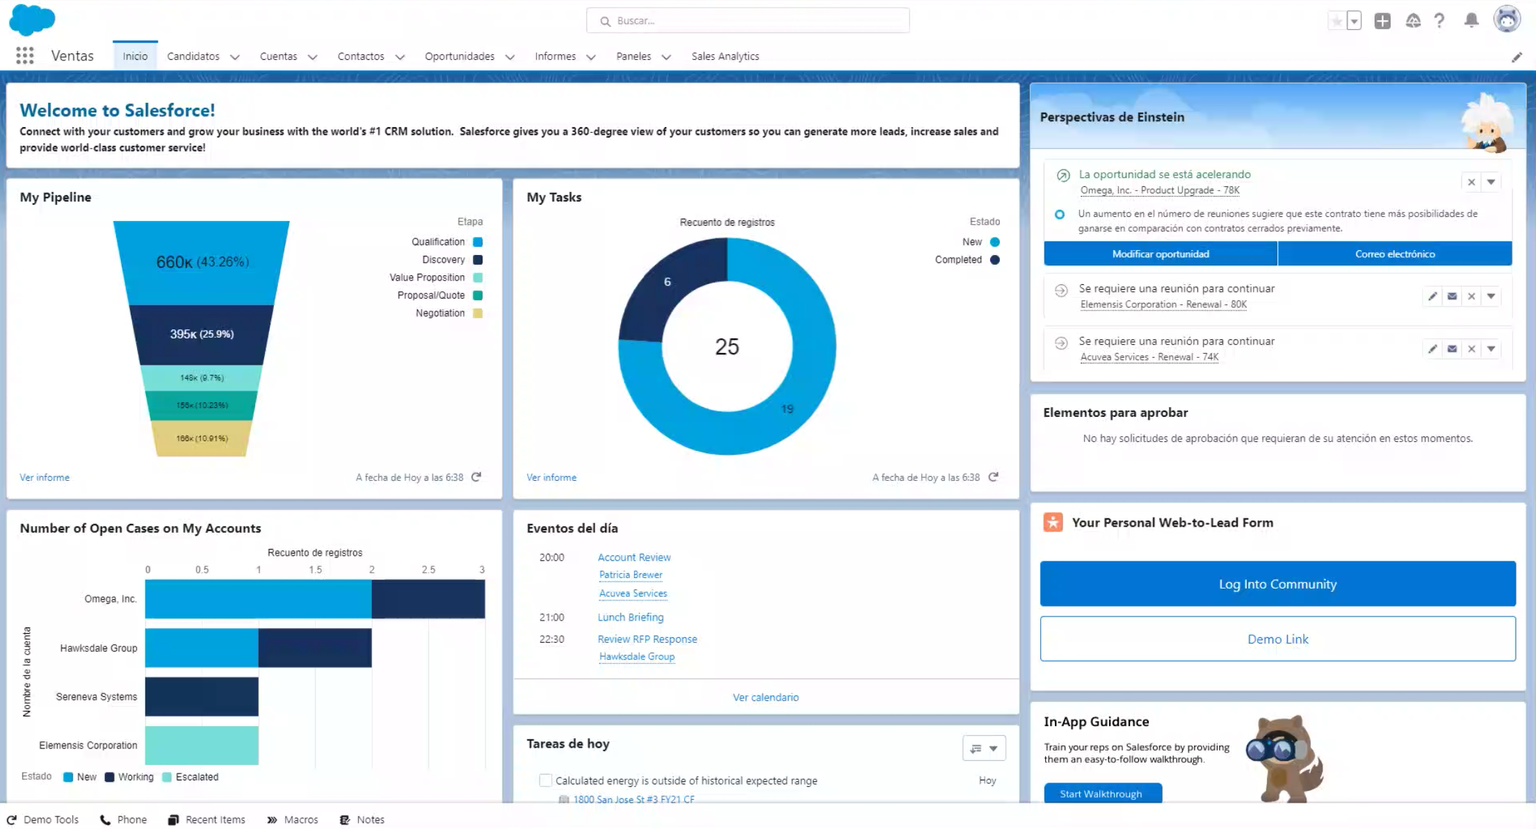Open Recent Items in utility bar

(x=207, y=820)
